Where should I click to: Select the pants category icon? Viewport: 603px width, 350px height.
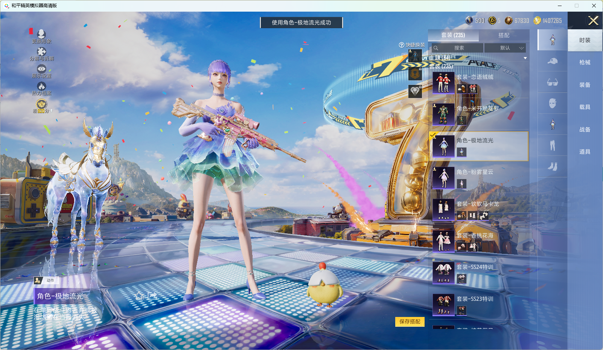point(553,145)
